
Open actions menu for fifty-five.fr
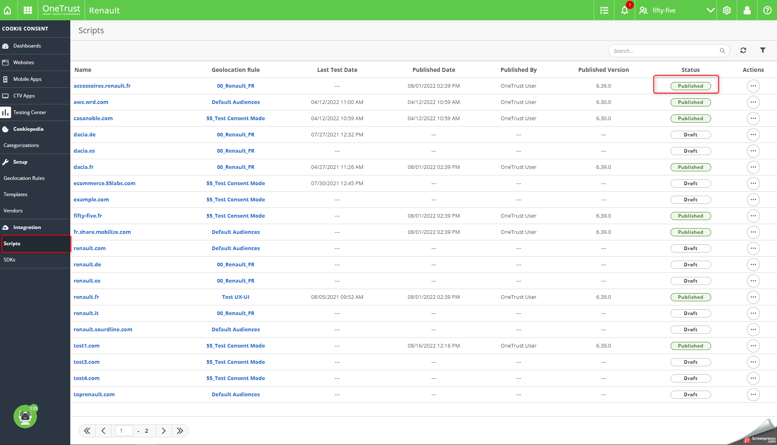coord(753,216)
